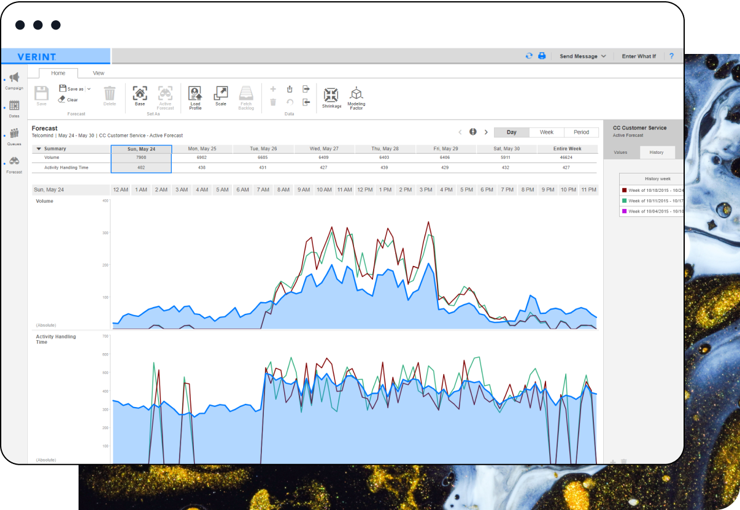Collapse the Summary section triangle
This screenshot has width=740, height=510.
[39, 149]
